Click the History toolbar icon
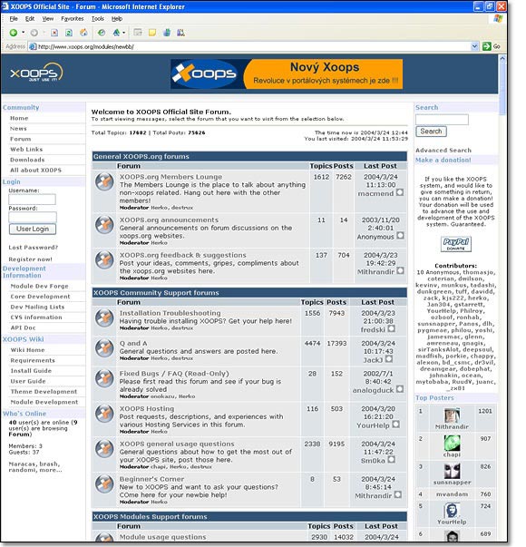 tap(102, 33)
